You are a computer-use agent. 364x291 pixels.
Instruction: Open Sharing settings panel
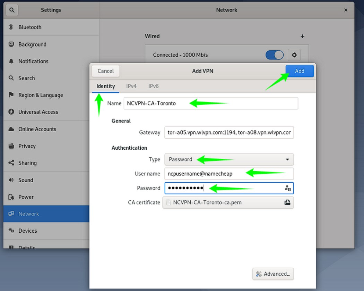coord(46,163)
